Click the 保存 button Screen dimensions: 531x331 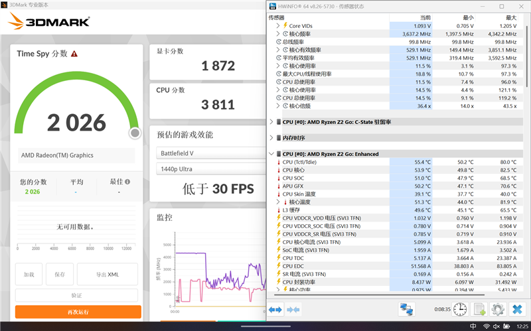pyautogui.click(x=60, y=275)
